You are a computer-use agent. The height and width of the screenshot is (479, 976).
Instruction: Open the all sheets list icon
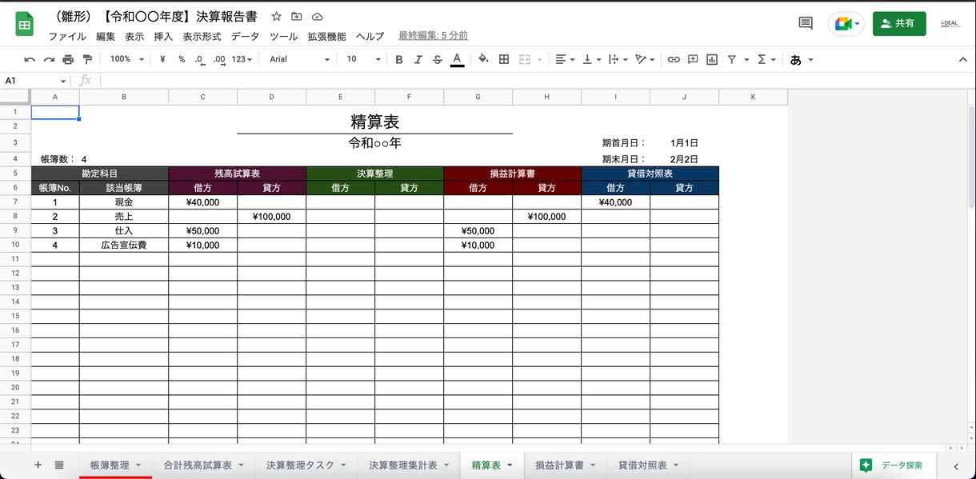click(x=59, y=465)
